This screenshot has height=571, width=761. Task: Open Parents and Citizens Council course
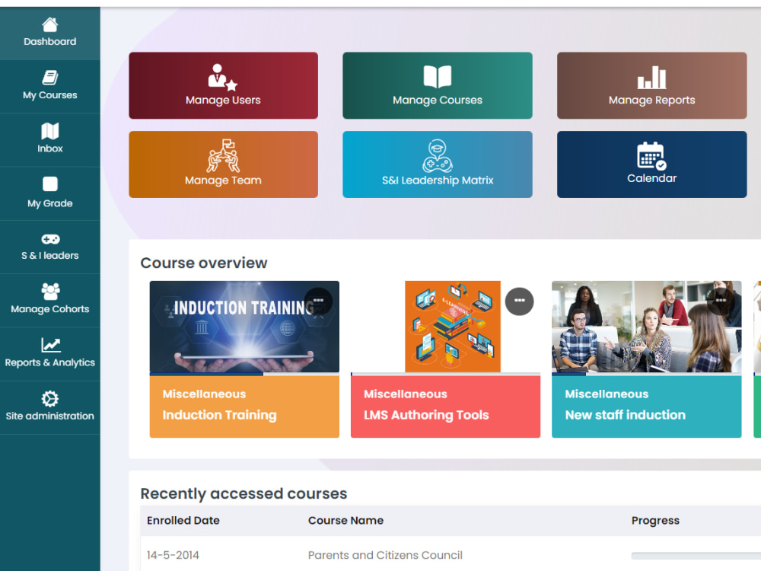[385, 556]
